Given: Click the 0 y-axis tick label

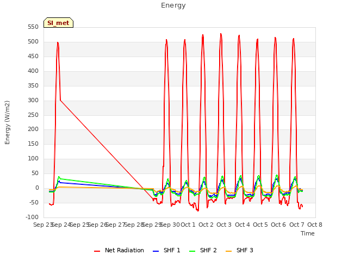Looking at the screenshot, I should pyautogui.click(x=37, y=188).
